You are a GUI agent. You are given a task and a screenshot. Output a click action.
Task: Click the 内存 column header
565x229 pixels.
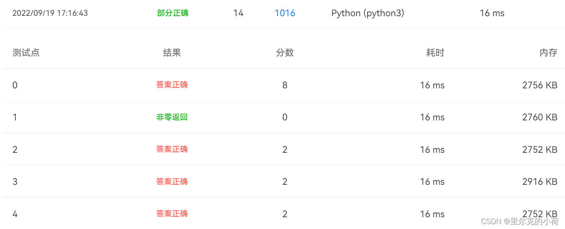pos(548,53)
